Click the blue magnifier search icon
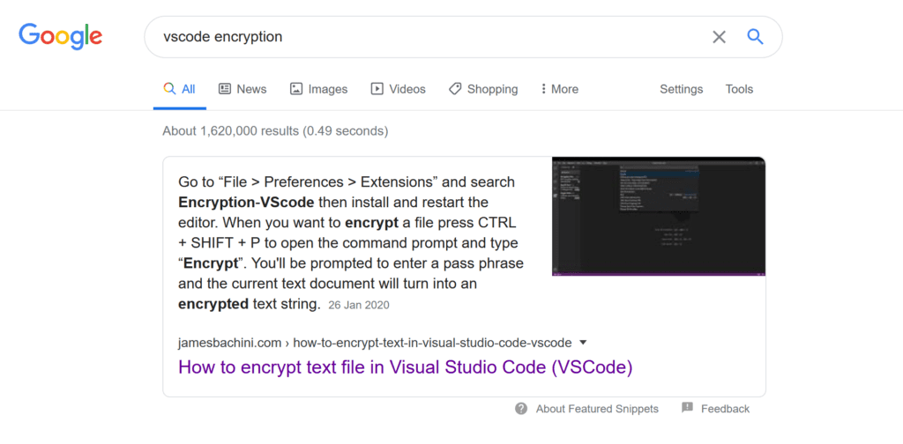 click(x=755, y=37)
